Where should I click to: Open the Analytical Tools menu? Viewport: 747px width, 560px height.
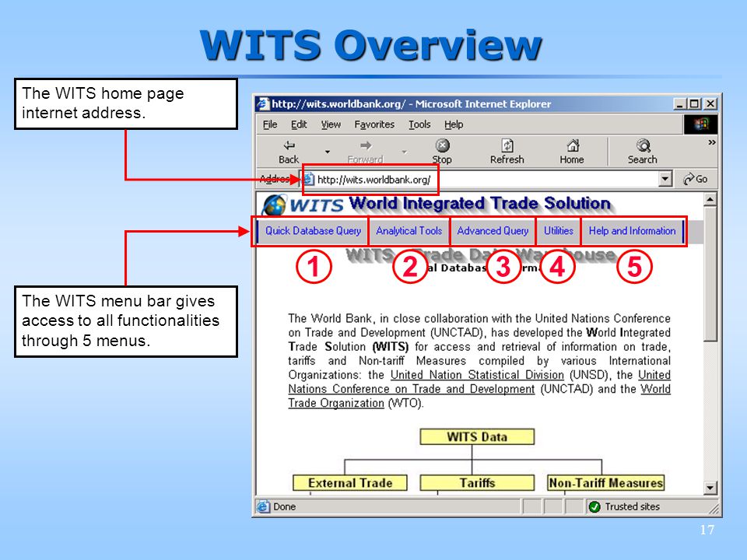coord(409,231)
